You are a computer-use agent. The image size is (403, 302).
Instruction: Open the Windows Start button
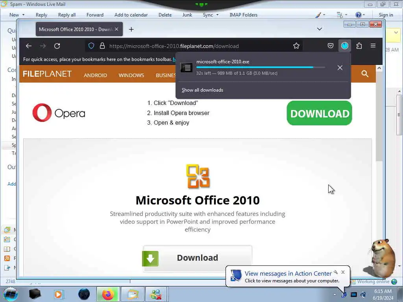coord(11,294)
